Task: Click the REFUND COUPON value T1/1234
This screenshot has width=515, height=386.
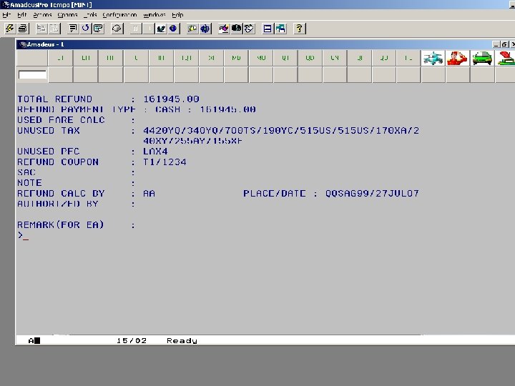Action: [x=165, y=162]
